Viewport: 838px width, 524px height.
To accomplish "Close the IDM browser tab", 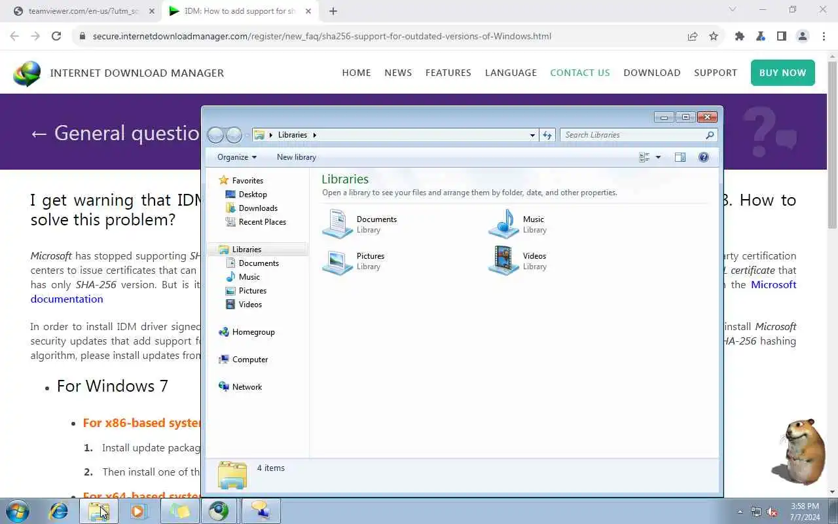I will [x=308, y=11].
